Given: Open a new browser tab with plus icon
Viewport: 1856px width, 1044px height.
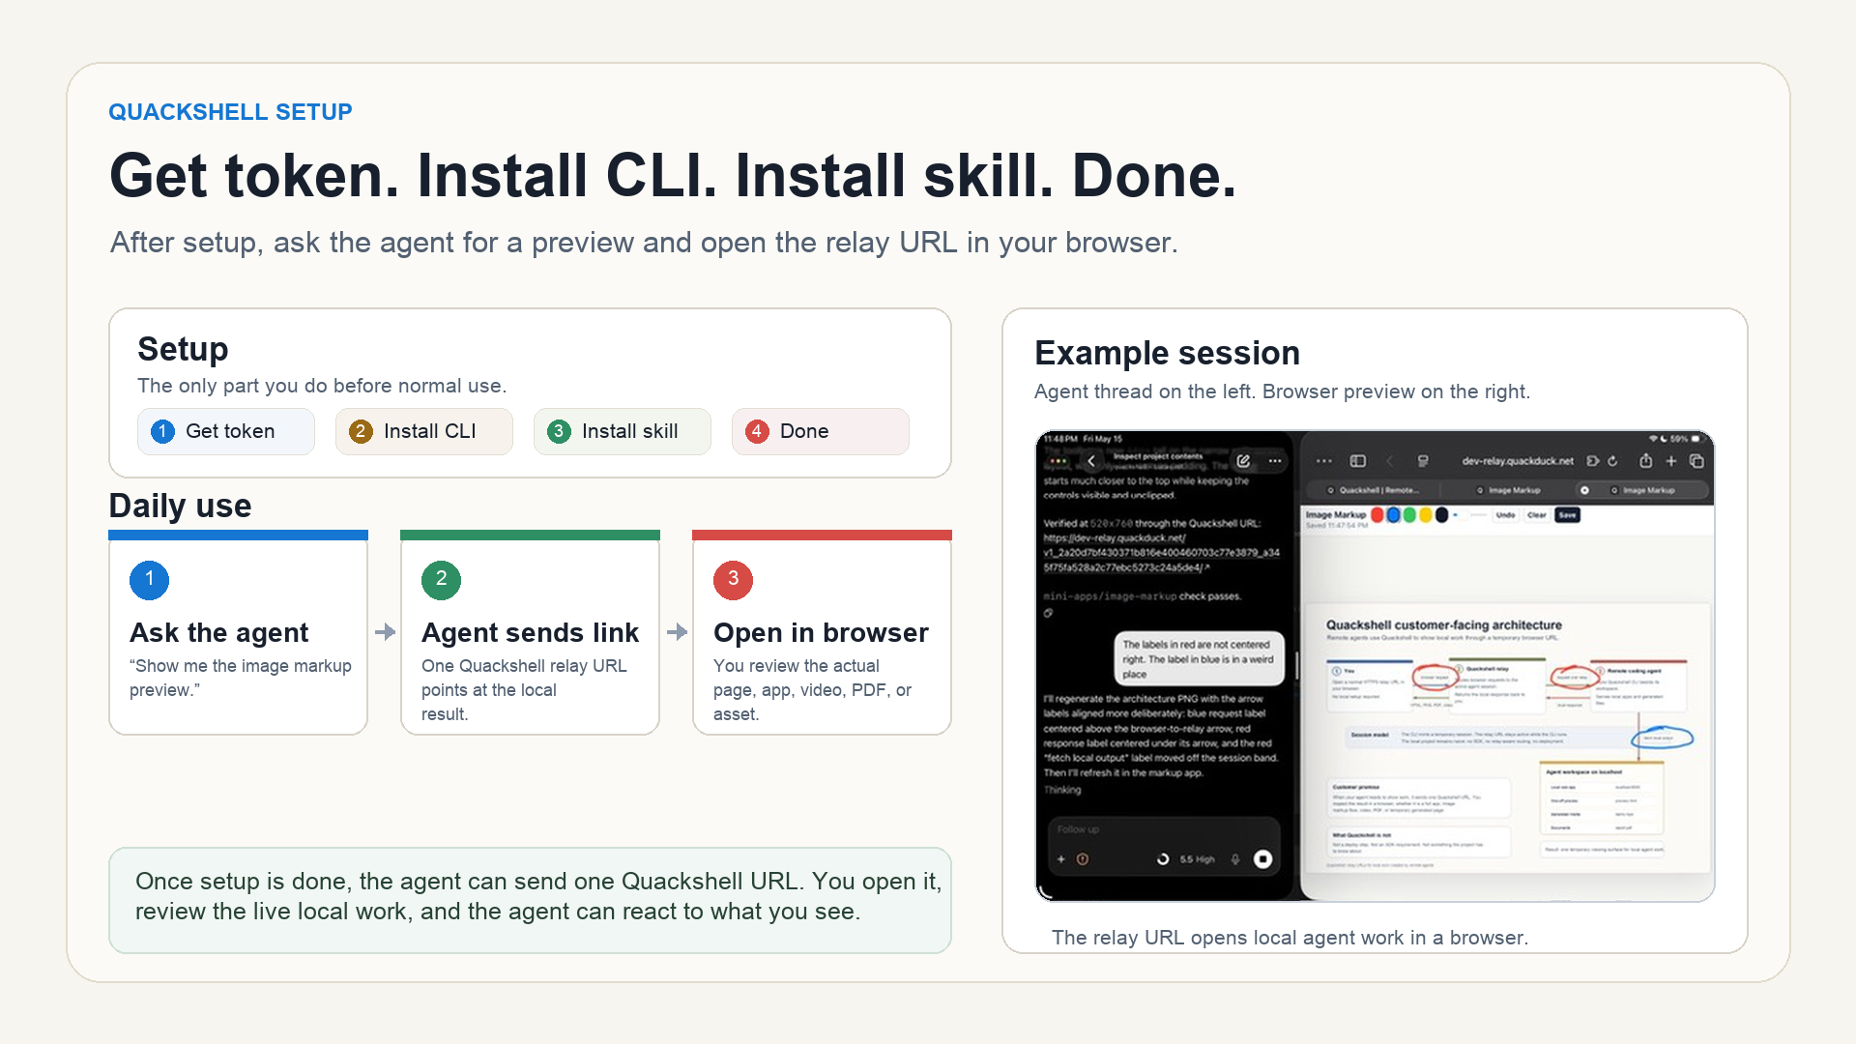Looking at the screenshot, I should coord(1671,461).
